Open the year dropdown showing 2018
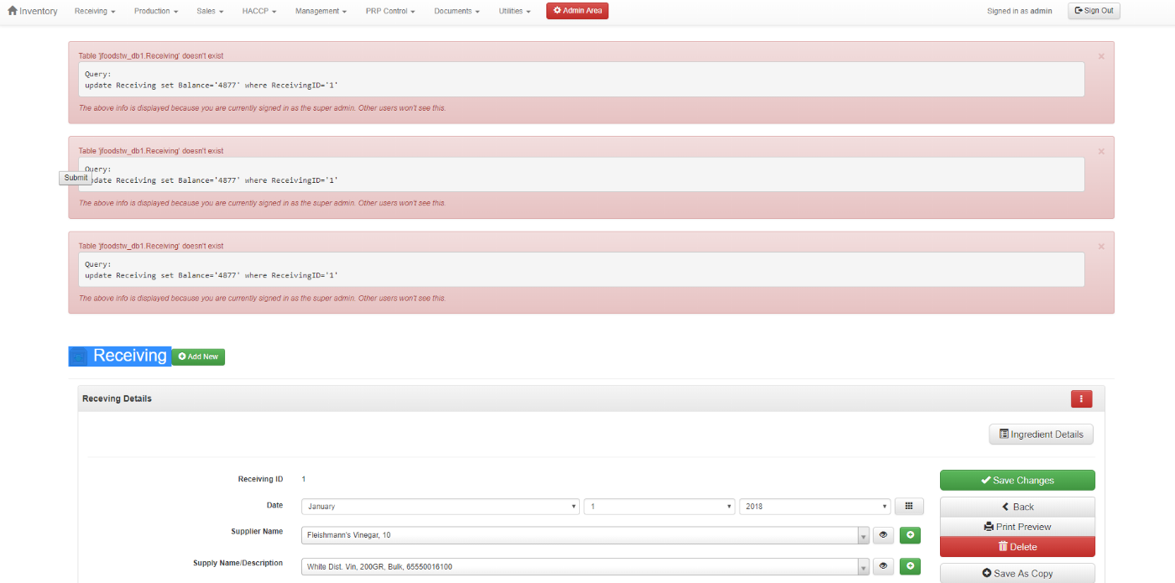Viewport: 1175px width, 583px height. (x=815, y=507)
